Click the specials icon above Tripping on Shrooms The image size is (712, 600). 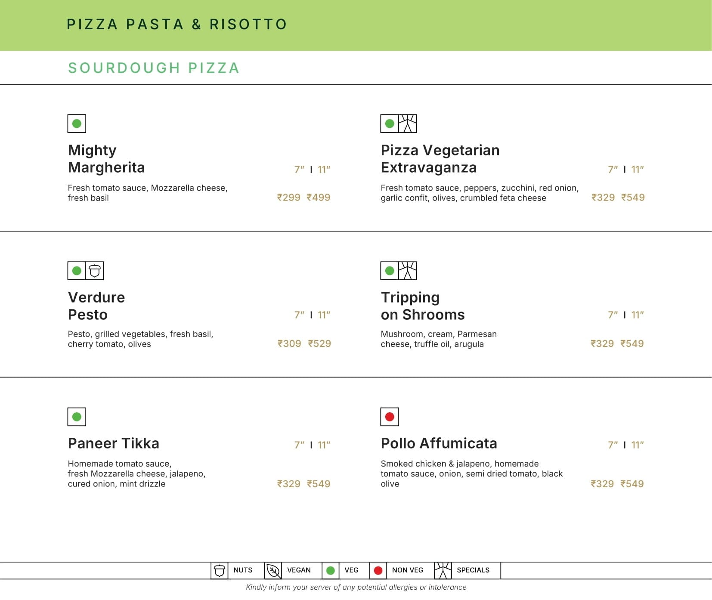point(407,271)
